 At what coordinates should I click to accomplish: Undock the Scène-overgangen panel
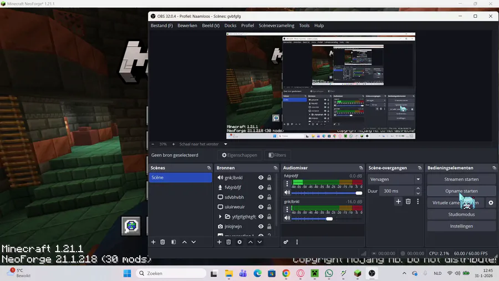point(420,168)
